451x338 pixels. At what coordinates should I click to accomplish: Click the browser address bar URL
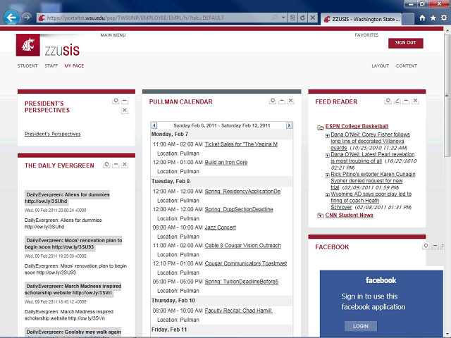pos(135,18)
